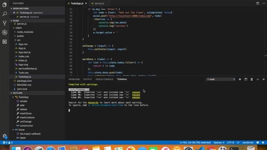Close the terminal panel

point(264,79)
